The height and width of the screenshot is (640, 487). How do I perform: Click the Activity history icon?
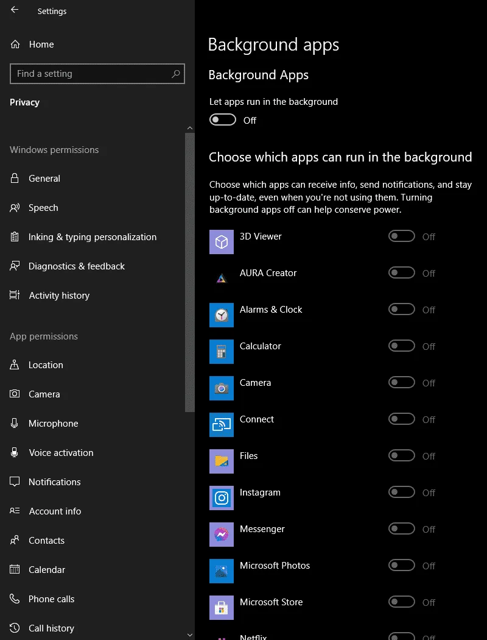[15, 295]
